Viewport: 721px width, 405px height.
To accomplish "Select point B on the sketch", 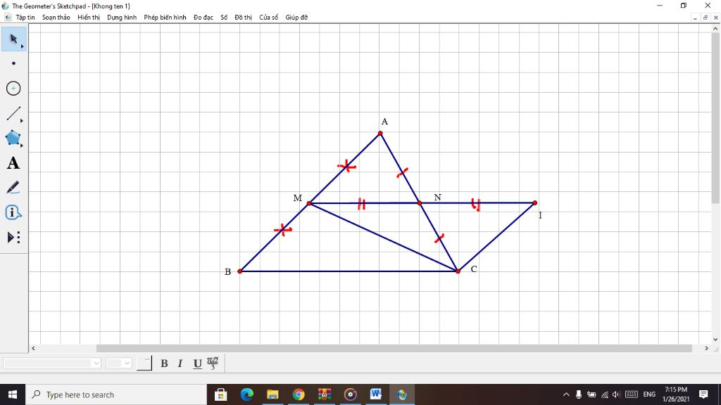I will pyautogui.click(x=239, y=271).
